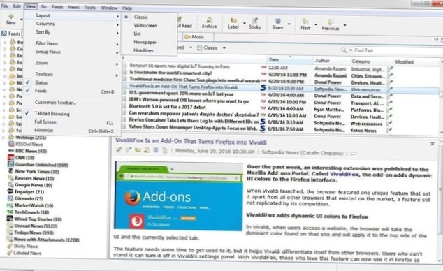443x271 pixels.
Task: Open the VivaldiFox link in article text
Action: 344,175
